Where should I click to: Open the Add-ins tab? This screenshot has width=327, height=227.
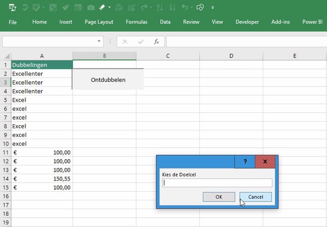tap(281, 22)
